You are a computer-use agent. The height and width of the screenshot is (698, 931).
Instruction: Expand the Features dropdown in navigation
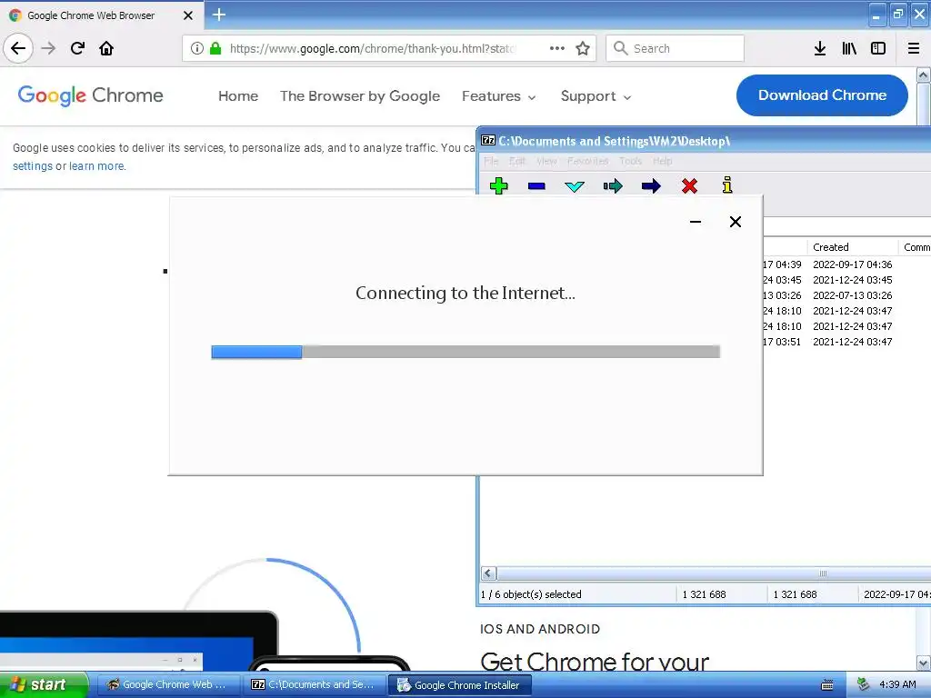point(499,96)
